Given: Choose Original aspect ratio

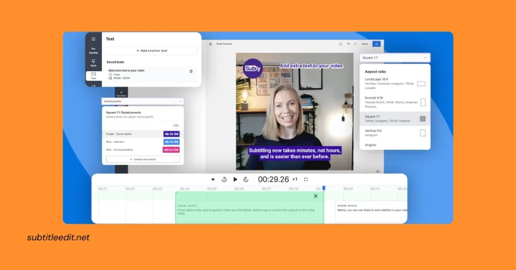Looking at the screenshot, I should [x=370, y=145].
